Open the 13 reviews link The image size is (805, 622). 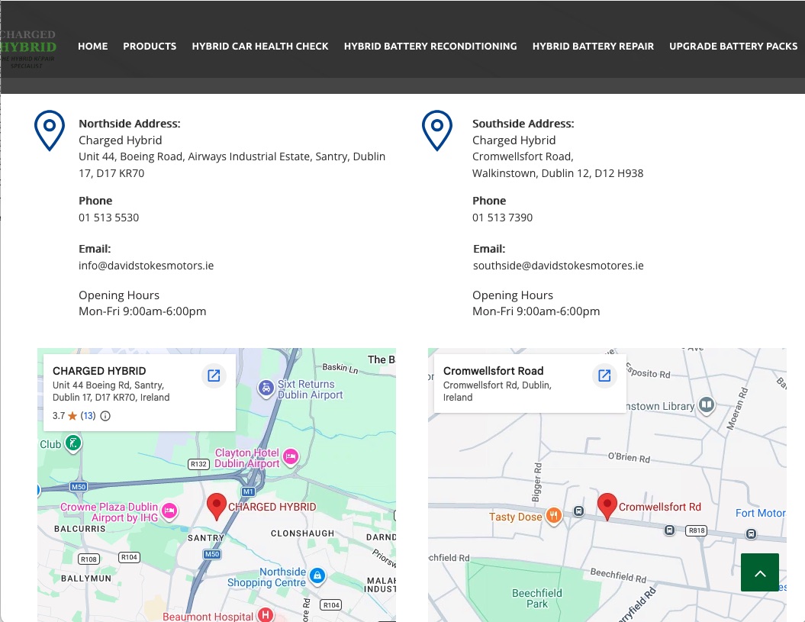tap(88, 415)
